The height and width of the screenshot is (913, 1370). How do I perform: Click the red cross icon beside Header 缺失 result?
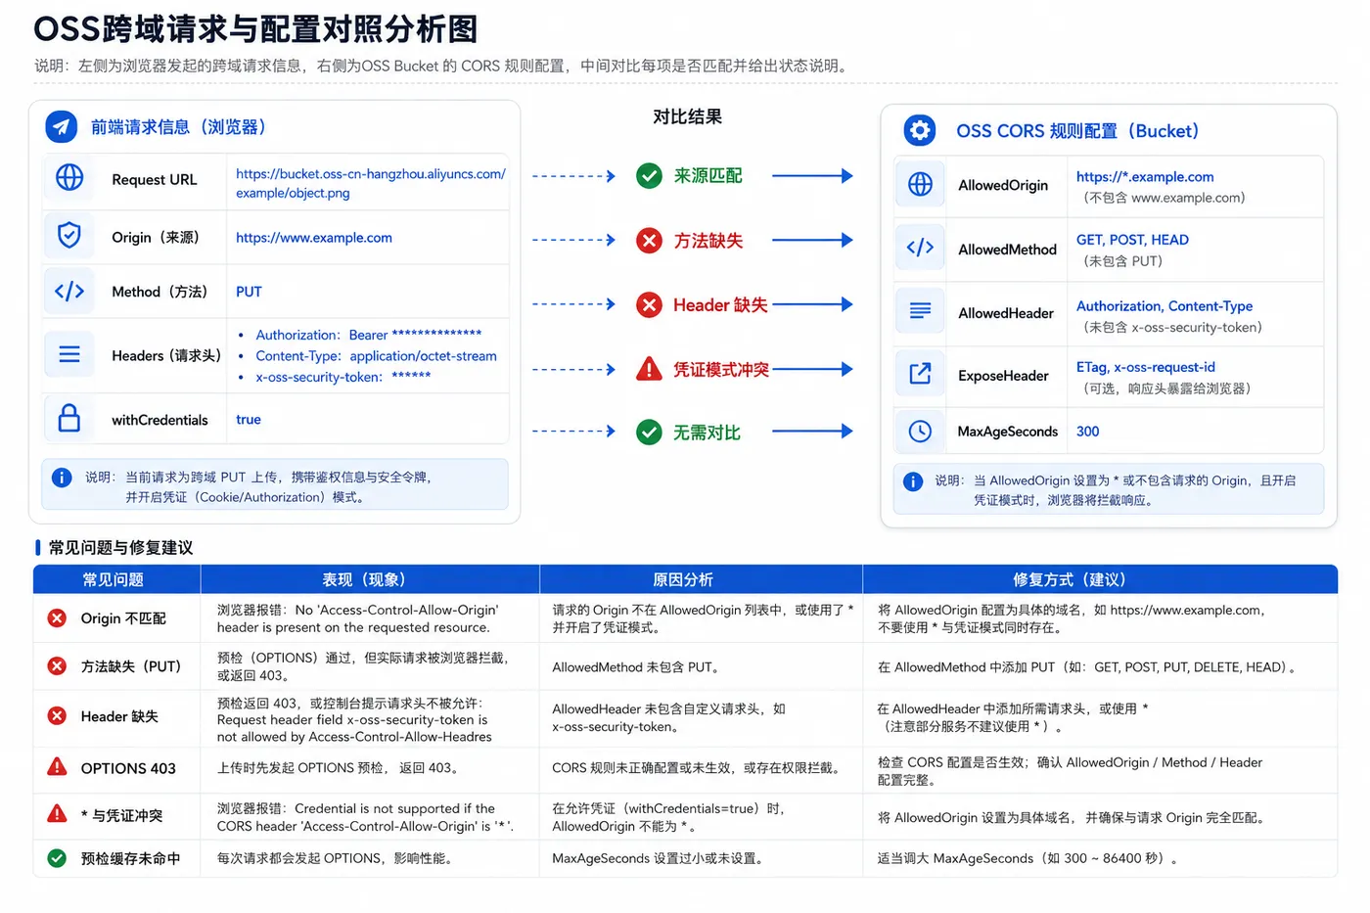coord(649,304)
